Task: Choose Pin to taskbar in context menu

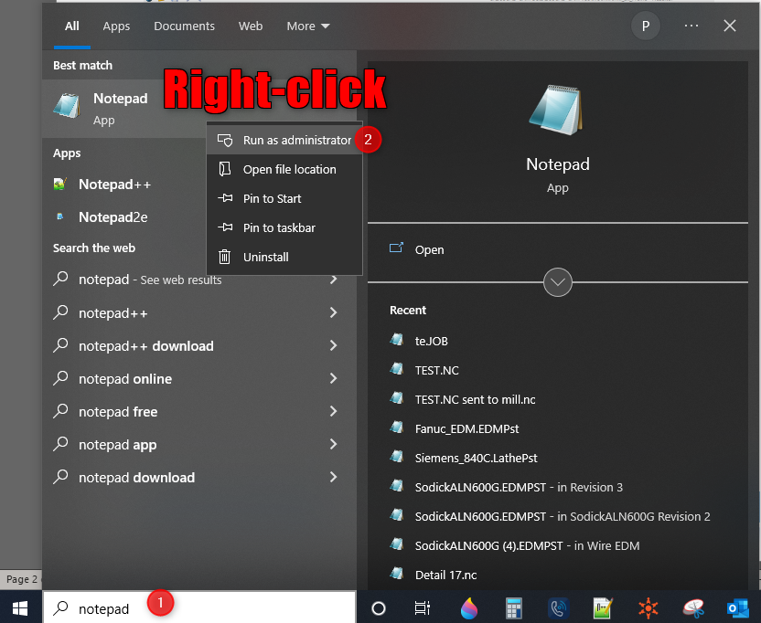Action: coord(279,228)
